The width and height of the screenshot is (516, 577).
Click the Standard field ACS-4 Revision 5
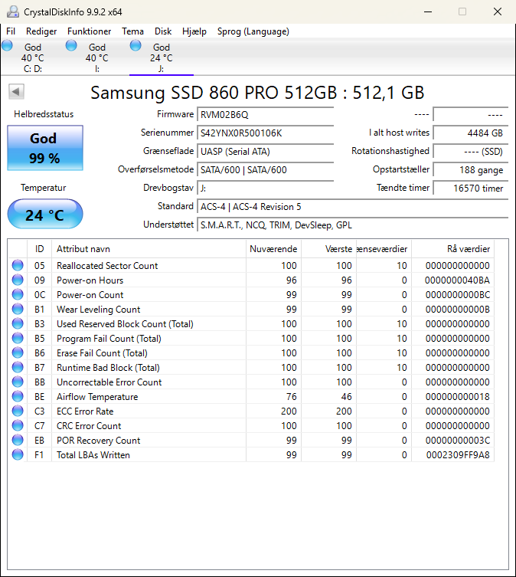point(353,206)
